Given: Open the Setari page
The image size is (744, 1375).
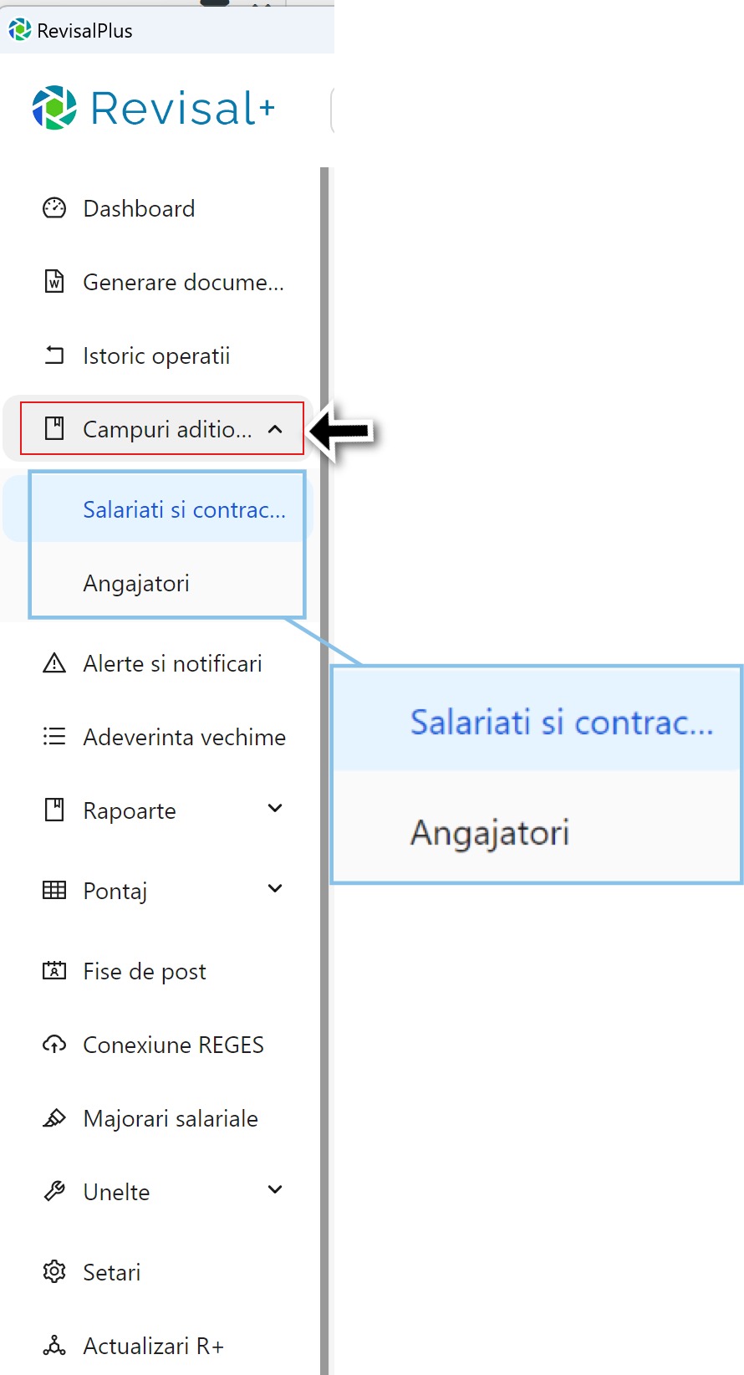Looking at the screenshot, I should (111, 1272).
